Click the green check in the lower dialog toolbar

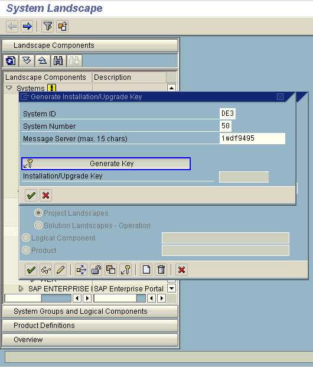31,270
